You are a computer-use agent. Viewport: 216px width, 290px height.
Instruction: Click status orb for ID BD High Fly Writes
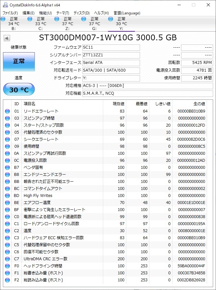[x=7, y=195]
